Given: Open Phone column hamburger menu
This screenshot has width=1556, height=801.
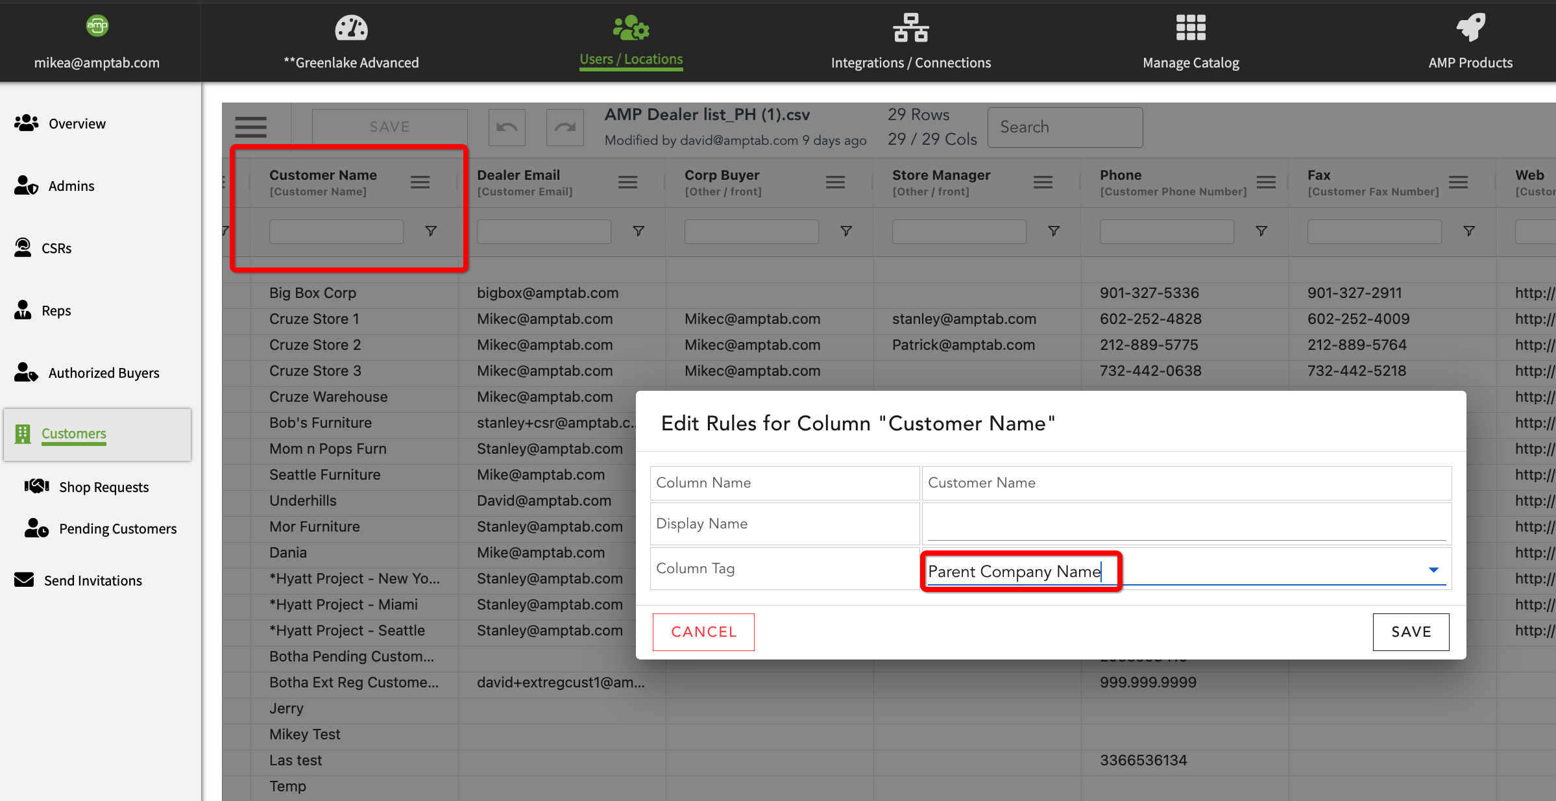Looking at the screenshot, I should click(1266, 182).
